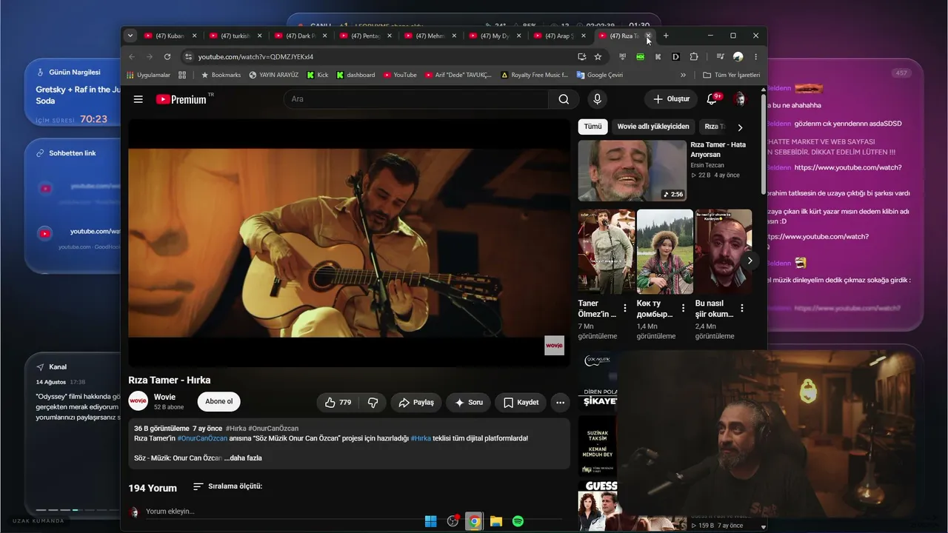
Task: Subscribe with the Abone ol button
Action: click(x=218, y=401)
